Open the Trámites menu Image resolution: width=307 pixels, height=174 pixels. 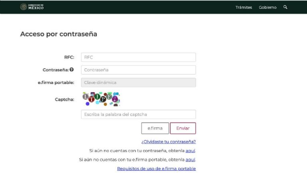point(243,7)
